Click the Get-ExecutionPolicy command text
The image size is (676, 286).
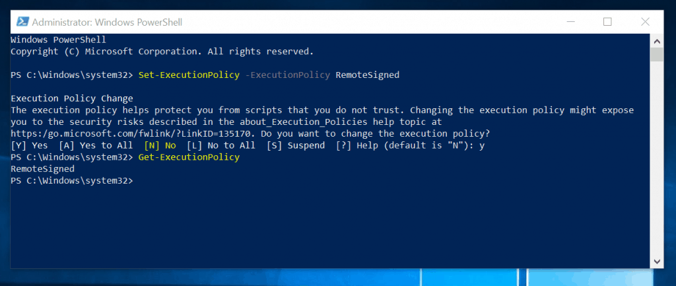[189, 157]
